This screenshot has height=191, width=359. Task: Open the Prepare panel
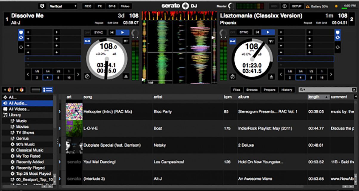[x=270, y=90]
